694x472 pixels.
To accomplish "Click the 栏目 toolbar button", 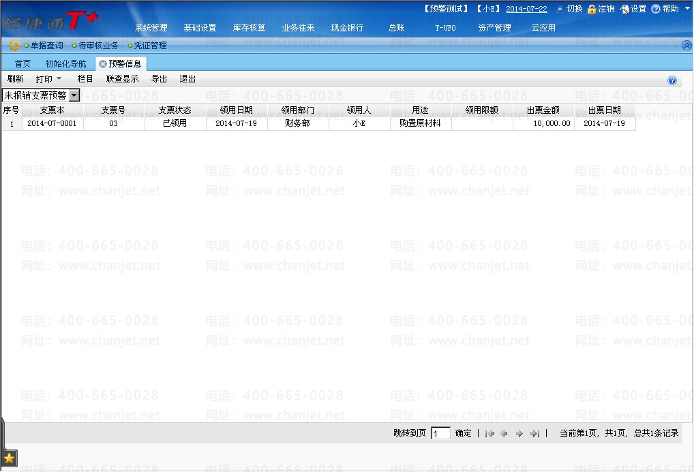I will pyautogui.click(x=85, y=79).
